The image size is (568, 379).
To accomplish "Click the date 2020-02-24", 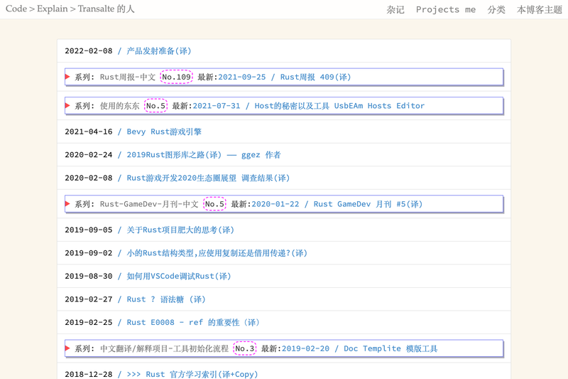I will [88, 155].
